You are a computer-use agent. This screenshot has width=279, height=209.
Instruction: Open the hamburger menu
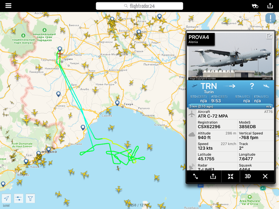8,6
